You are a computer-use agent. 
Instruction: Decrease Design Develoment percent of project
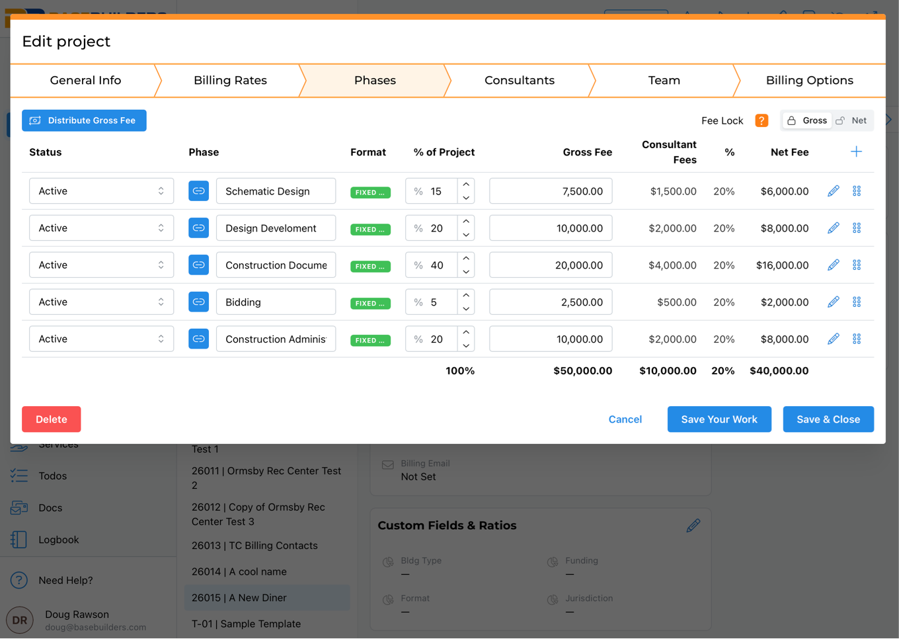(x=466, y=235)
